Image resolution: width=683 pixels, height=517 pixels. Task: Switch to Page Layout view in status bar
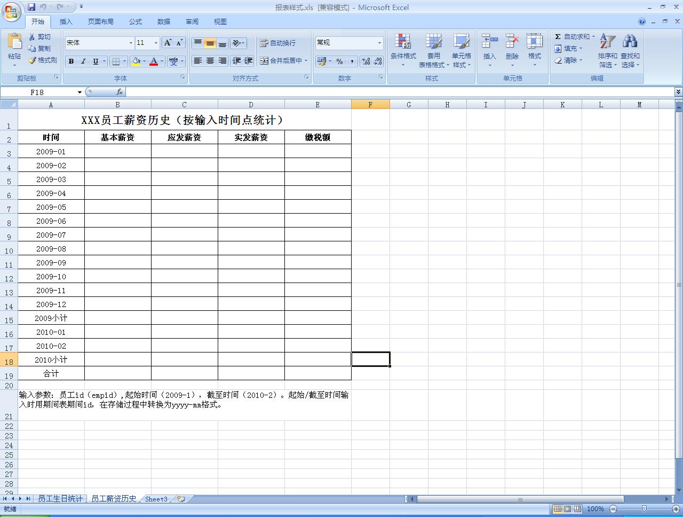coord(568,509)
